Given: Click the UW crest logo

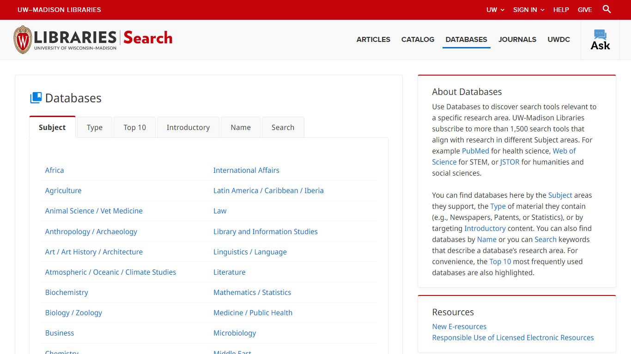Looking at the screenshot, I should click(23, 40).
